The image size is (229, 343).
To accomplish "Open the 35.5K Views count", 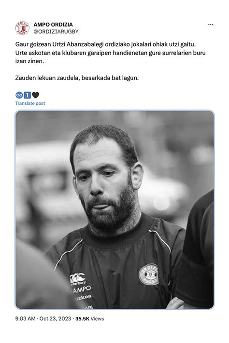I will (90, 319).
